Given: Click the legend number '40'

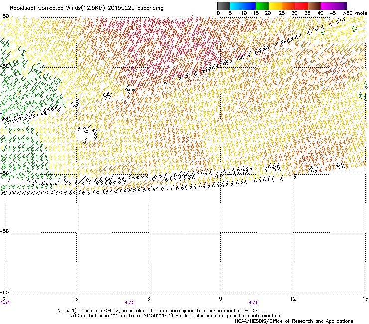Looking at the screenshot, I should coord(320,13).
